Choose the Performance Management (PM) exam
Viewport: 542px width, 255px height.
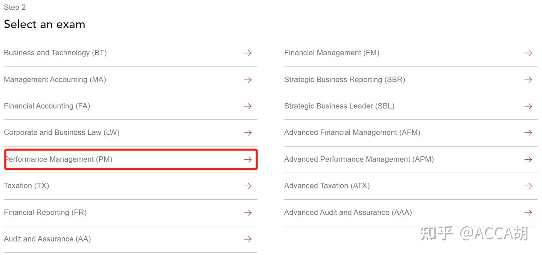pyautogui.click(x=59, y=159)
